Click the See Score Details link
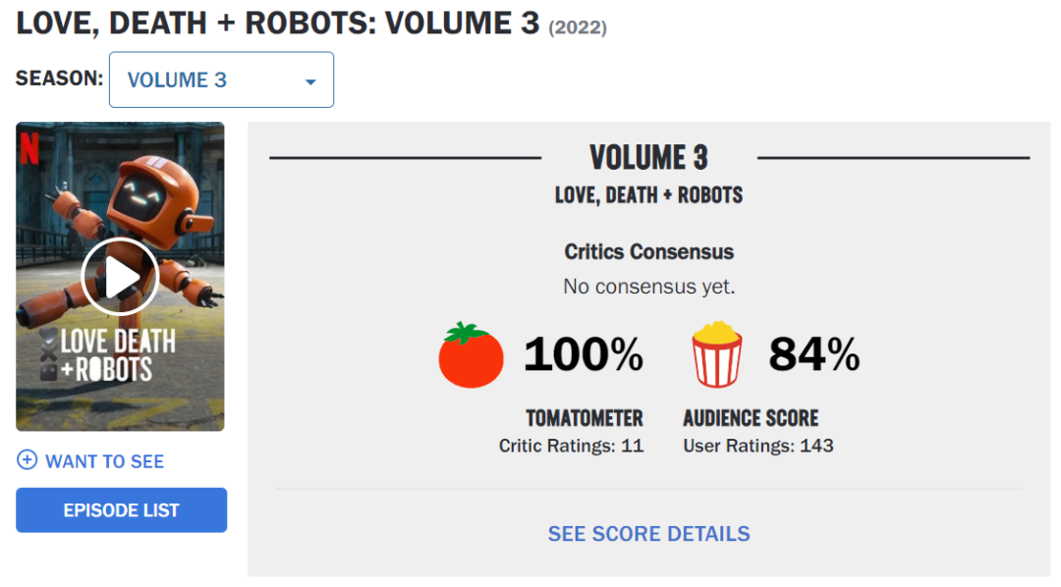Image resolution: width=1061 pixels, height=587 pixels. click(x=648, y=534)
